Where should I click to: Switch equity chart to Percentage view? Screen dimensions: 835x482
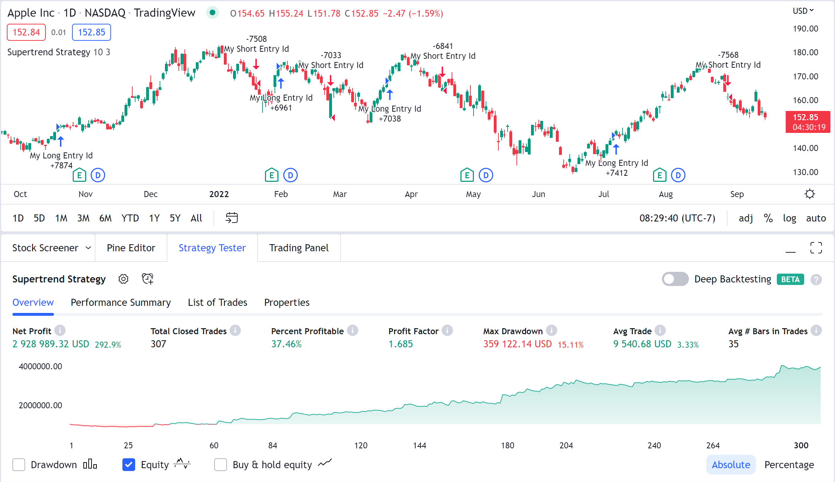(x=789, y=465)
